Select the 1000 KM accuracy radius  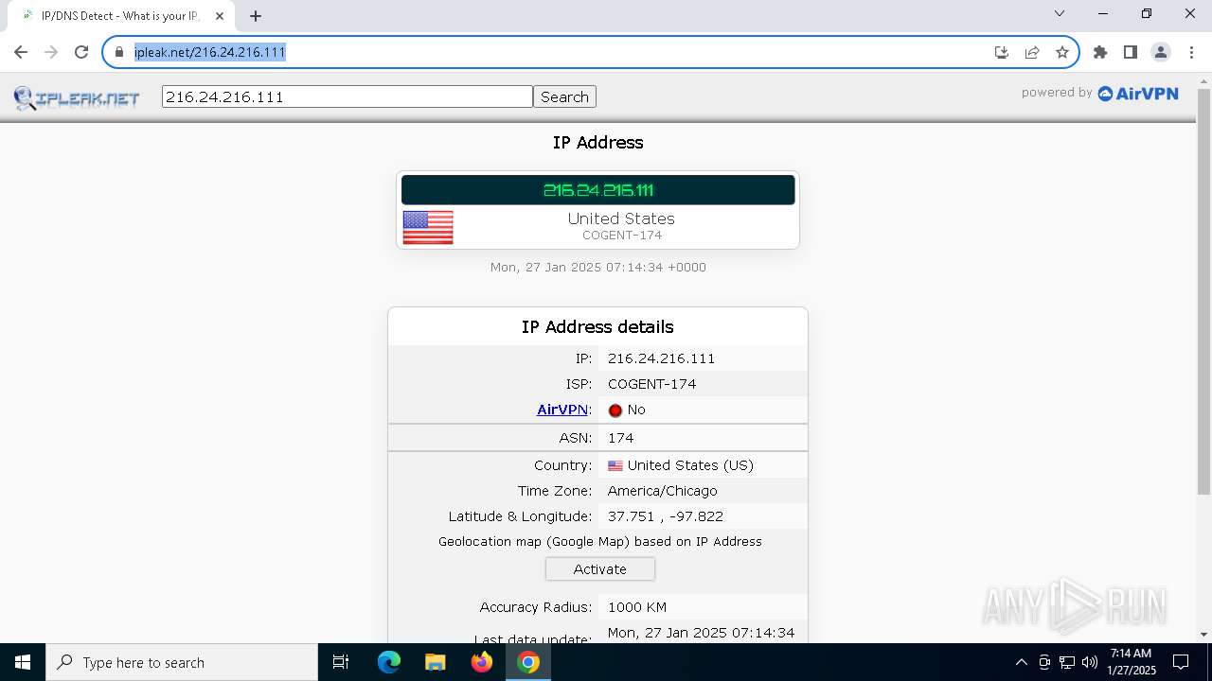(x=637, y=607)
